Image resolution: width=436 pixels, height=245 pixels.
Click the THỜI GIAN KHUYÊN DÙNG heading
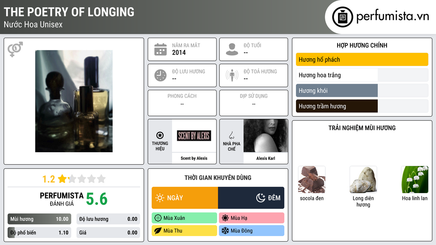point(218,178)
